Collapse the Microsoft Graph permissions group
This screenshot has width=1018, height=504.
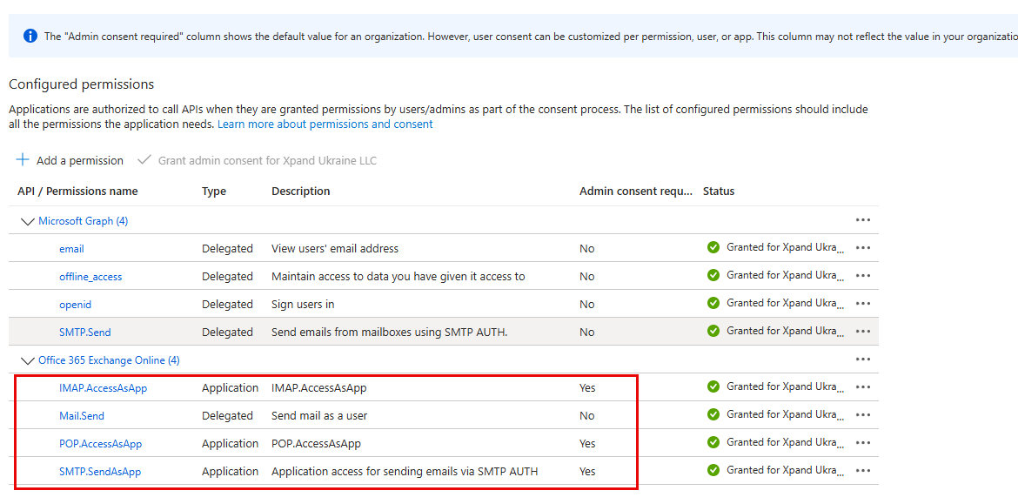pyautogui.click(x=27, y=221)
